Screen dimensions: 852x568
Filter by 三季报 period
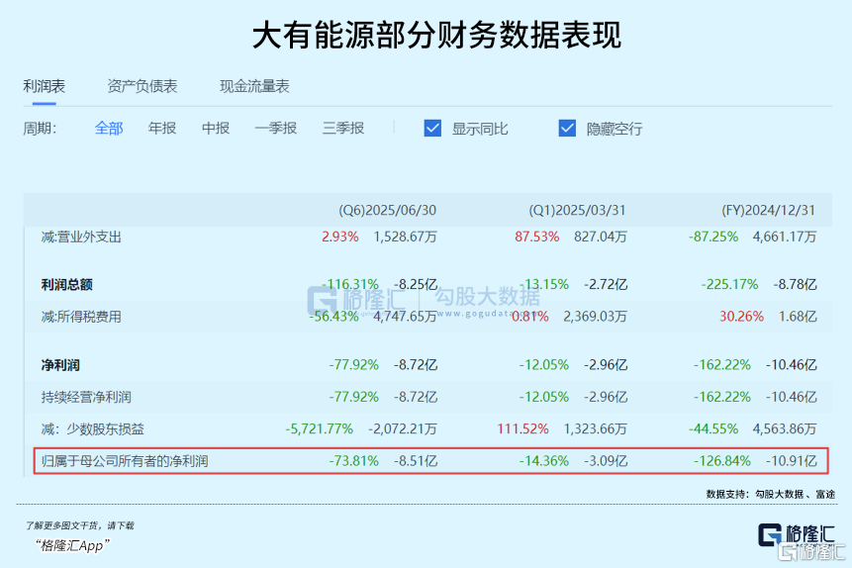click(343, 129)
